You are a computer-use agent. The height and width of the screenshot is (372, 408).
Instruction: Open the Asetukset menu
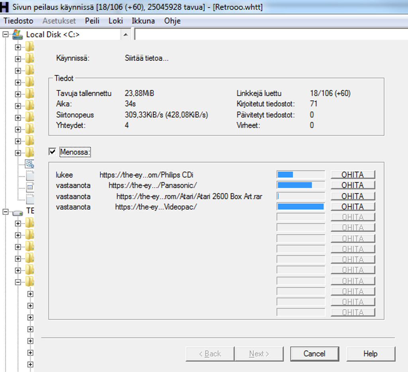point(59,21)
